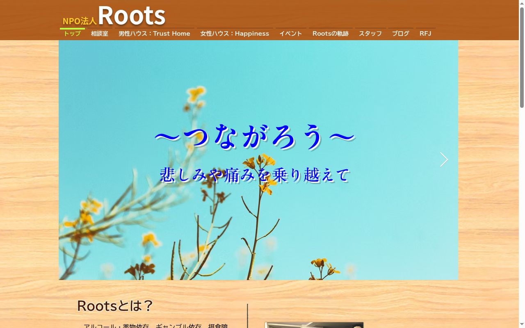The width and height of the screenshot is (525, 328).
Task: Click the NPO法人 header text
Action: point(80,21)
